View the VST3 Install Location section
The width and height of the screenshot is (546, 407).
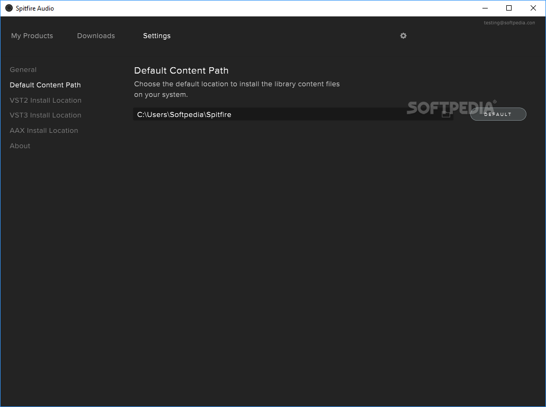click(x=46, y=115)
